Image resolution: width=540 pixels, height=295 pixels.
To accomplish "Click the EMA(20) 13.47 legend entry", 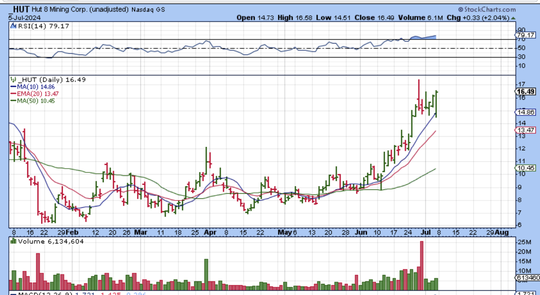I will [34, 94].
